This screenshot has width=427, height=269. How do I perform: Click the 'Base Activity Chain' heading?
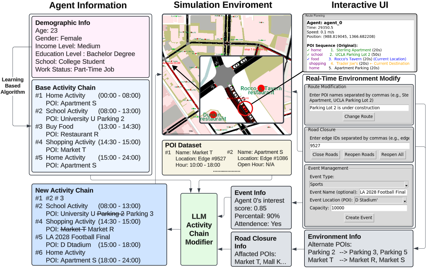(65, 88)
